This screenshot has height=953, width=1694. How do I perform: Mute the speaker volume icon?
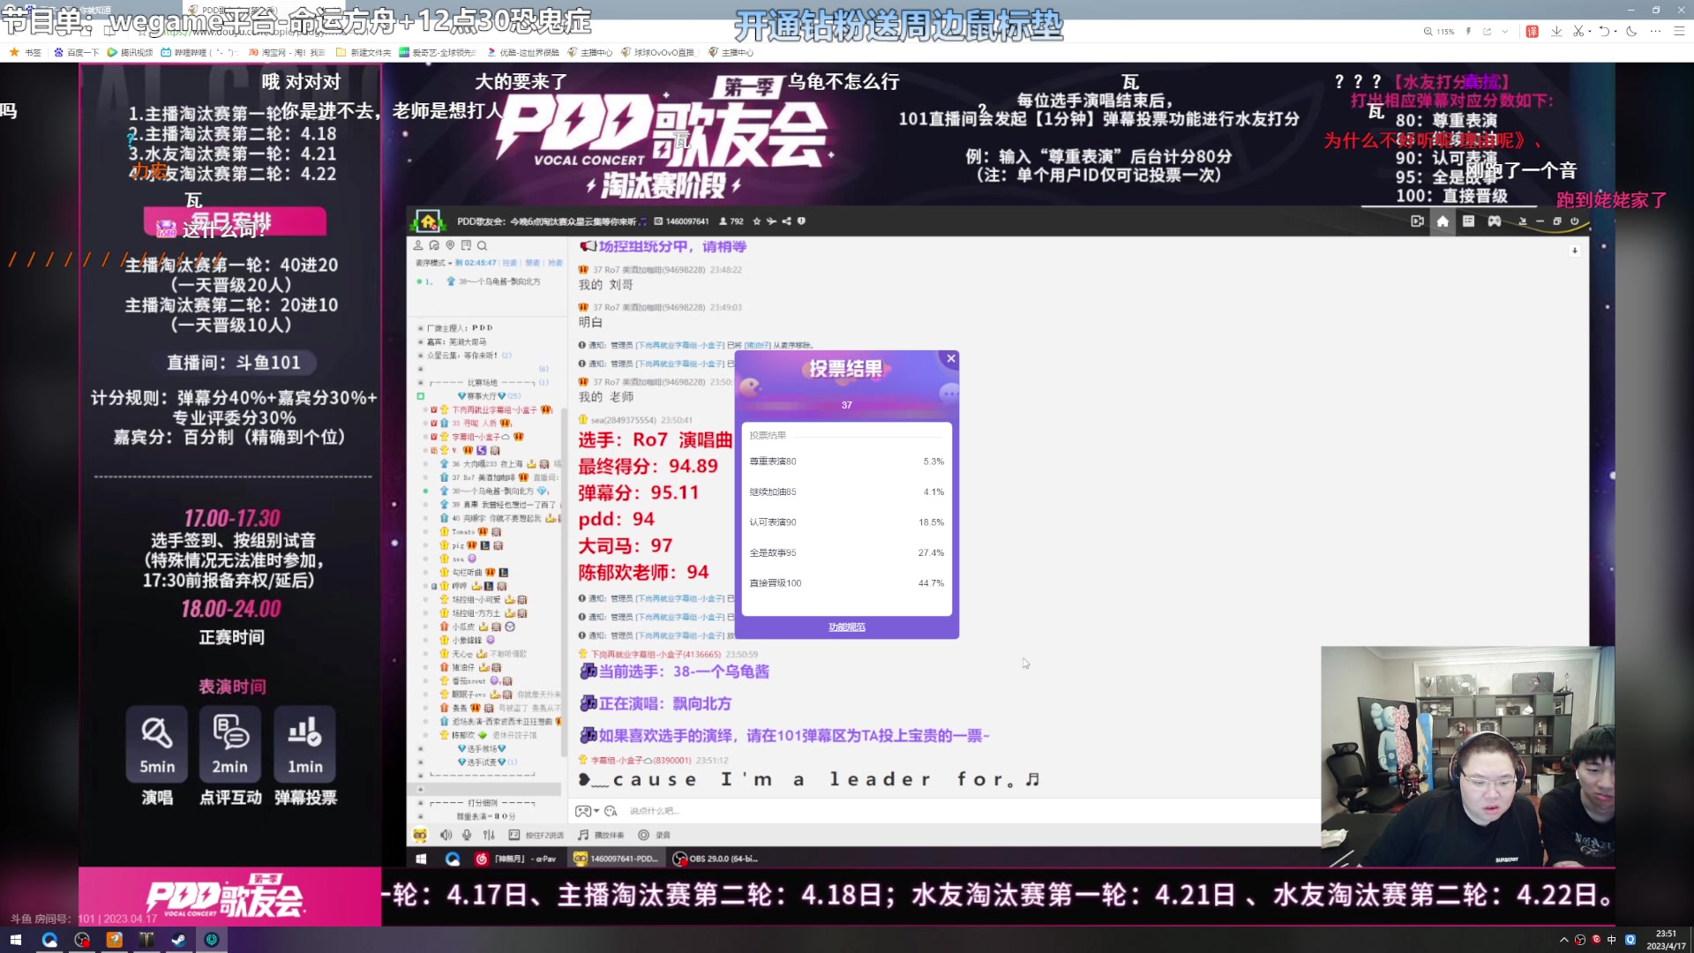tap(446, 835)
